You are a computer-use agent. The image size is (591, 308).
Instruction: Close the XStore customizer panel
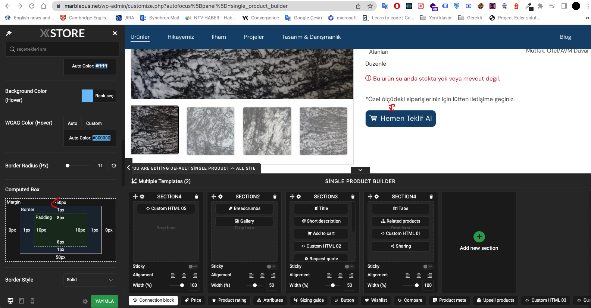point(115,33)
